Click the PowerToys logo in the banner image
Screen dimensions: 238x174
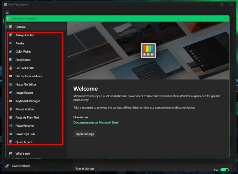(x=148, y=51)
